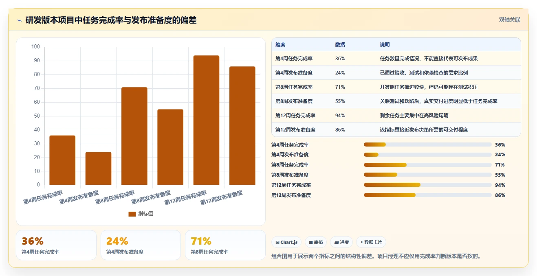
Task: Select the 55% cell in the table
Action: (340, 101)
